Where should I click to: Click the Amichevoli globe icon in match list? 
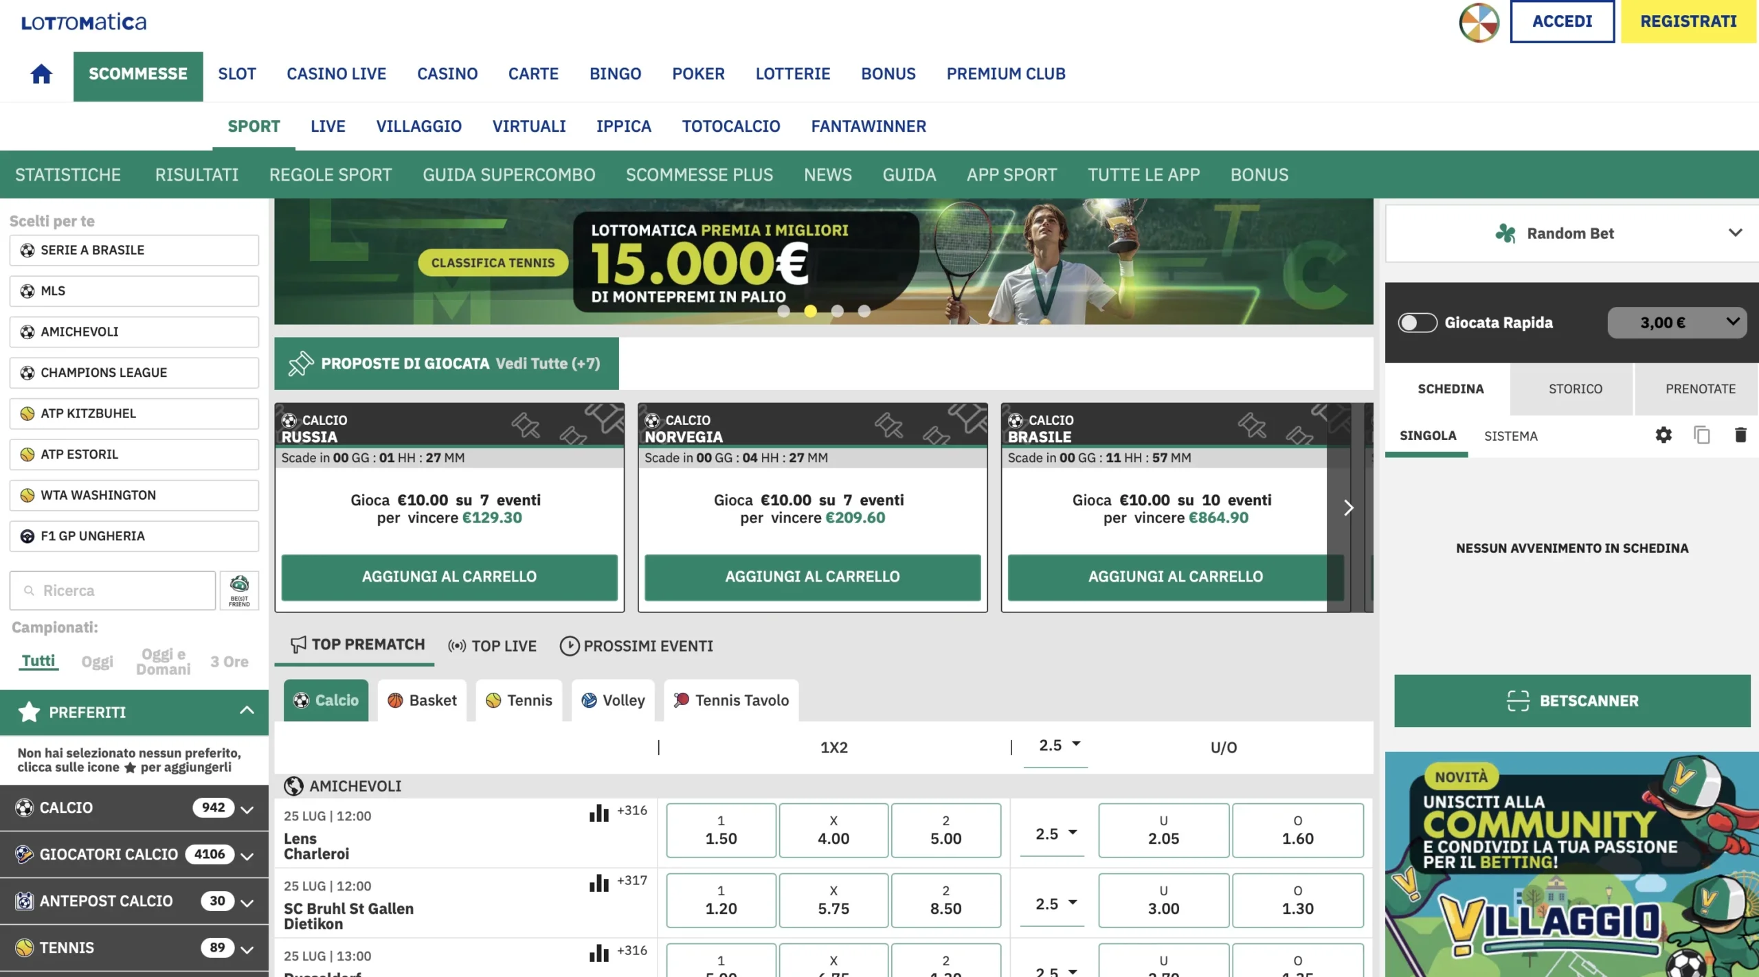pyautogui.click(x=293, y=786)
